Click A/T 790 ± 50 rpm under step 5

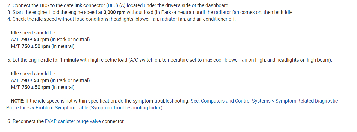(x=35, y=80)
